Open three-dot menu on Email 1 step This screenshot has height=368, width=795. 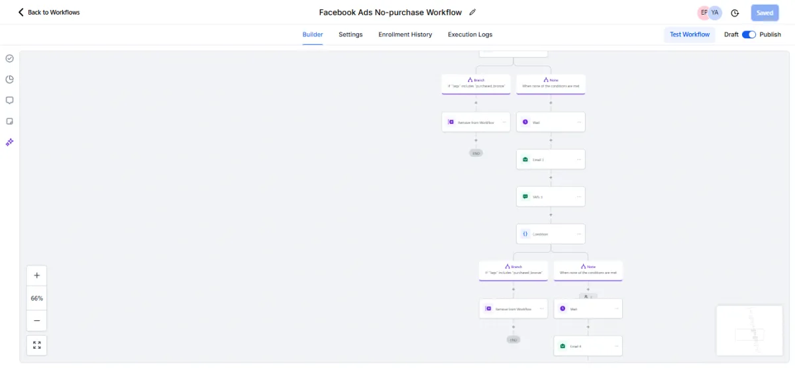coord(579,160)
